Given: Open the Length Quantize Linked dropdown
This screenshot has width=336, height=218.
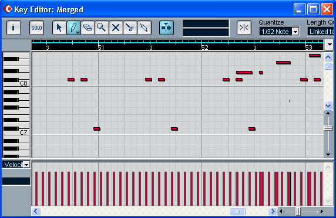Looking at the screenshot, I should click(321, 32).
